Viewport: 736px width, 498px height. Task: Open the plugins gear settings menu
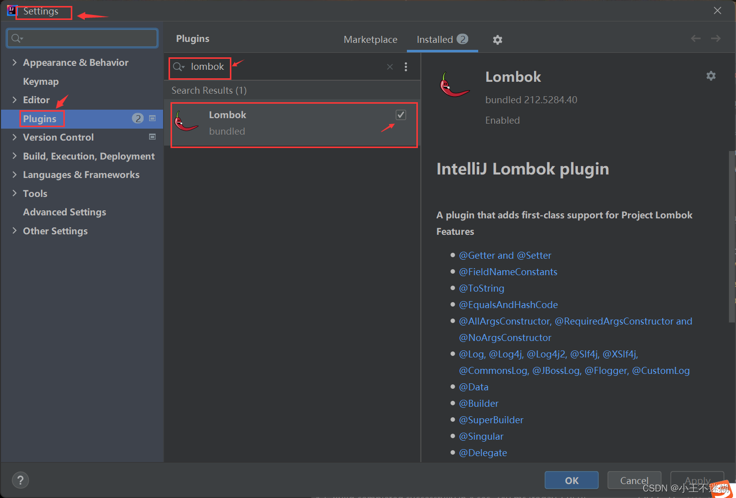pyautogui.click(x=497, y=40)
